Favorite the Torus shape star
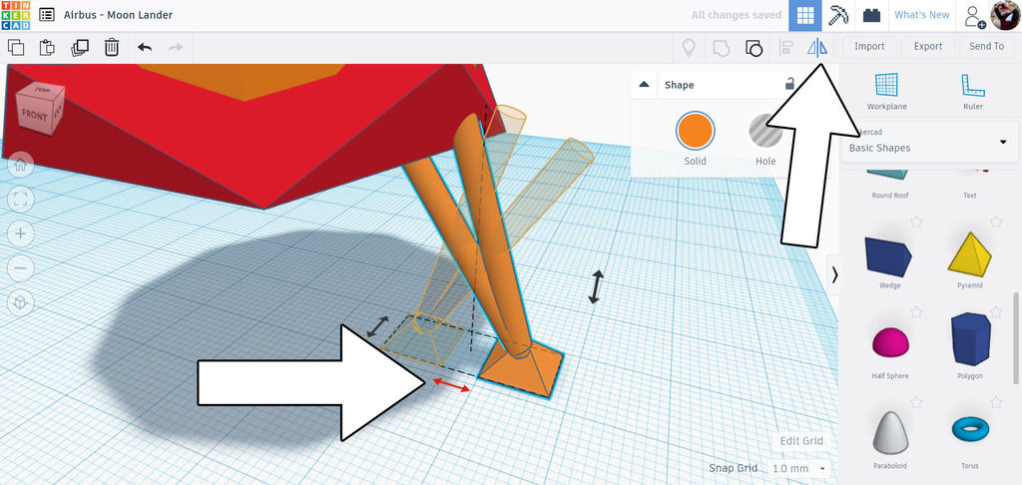The image size is (1022, 485). coord(996,402)
